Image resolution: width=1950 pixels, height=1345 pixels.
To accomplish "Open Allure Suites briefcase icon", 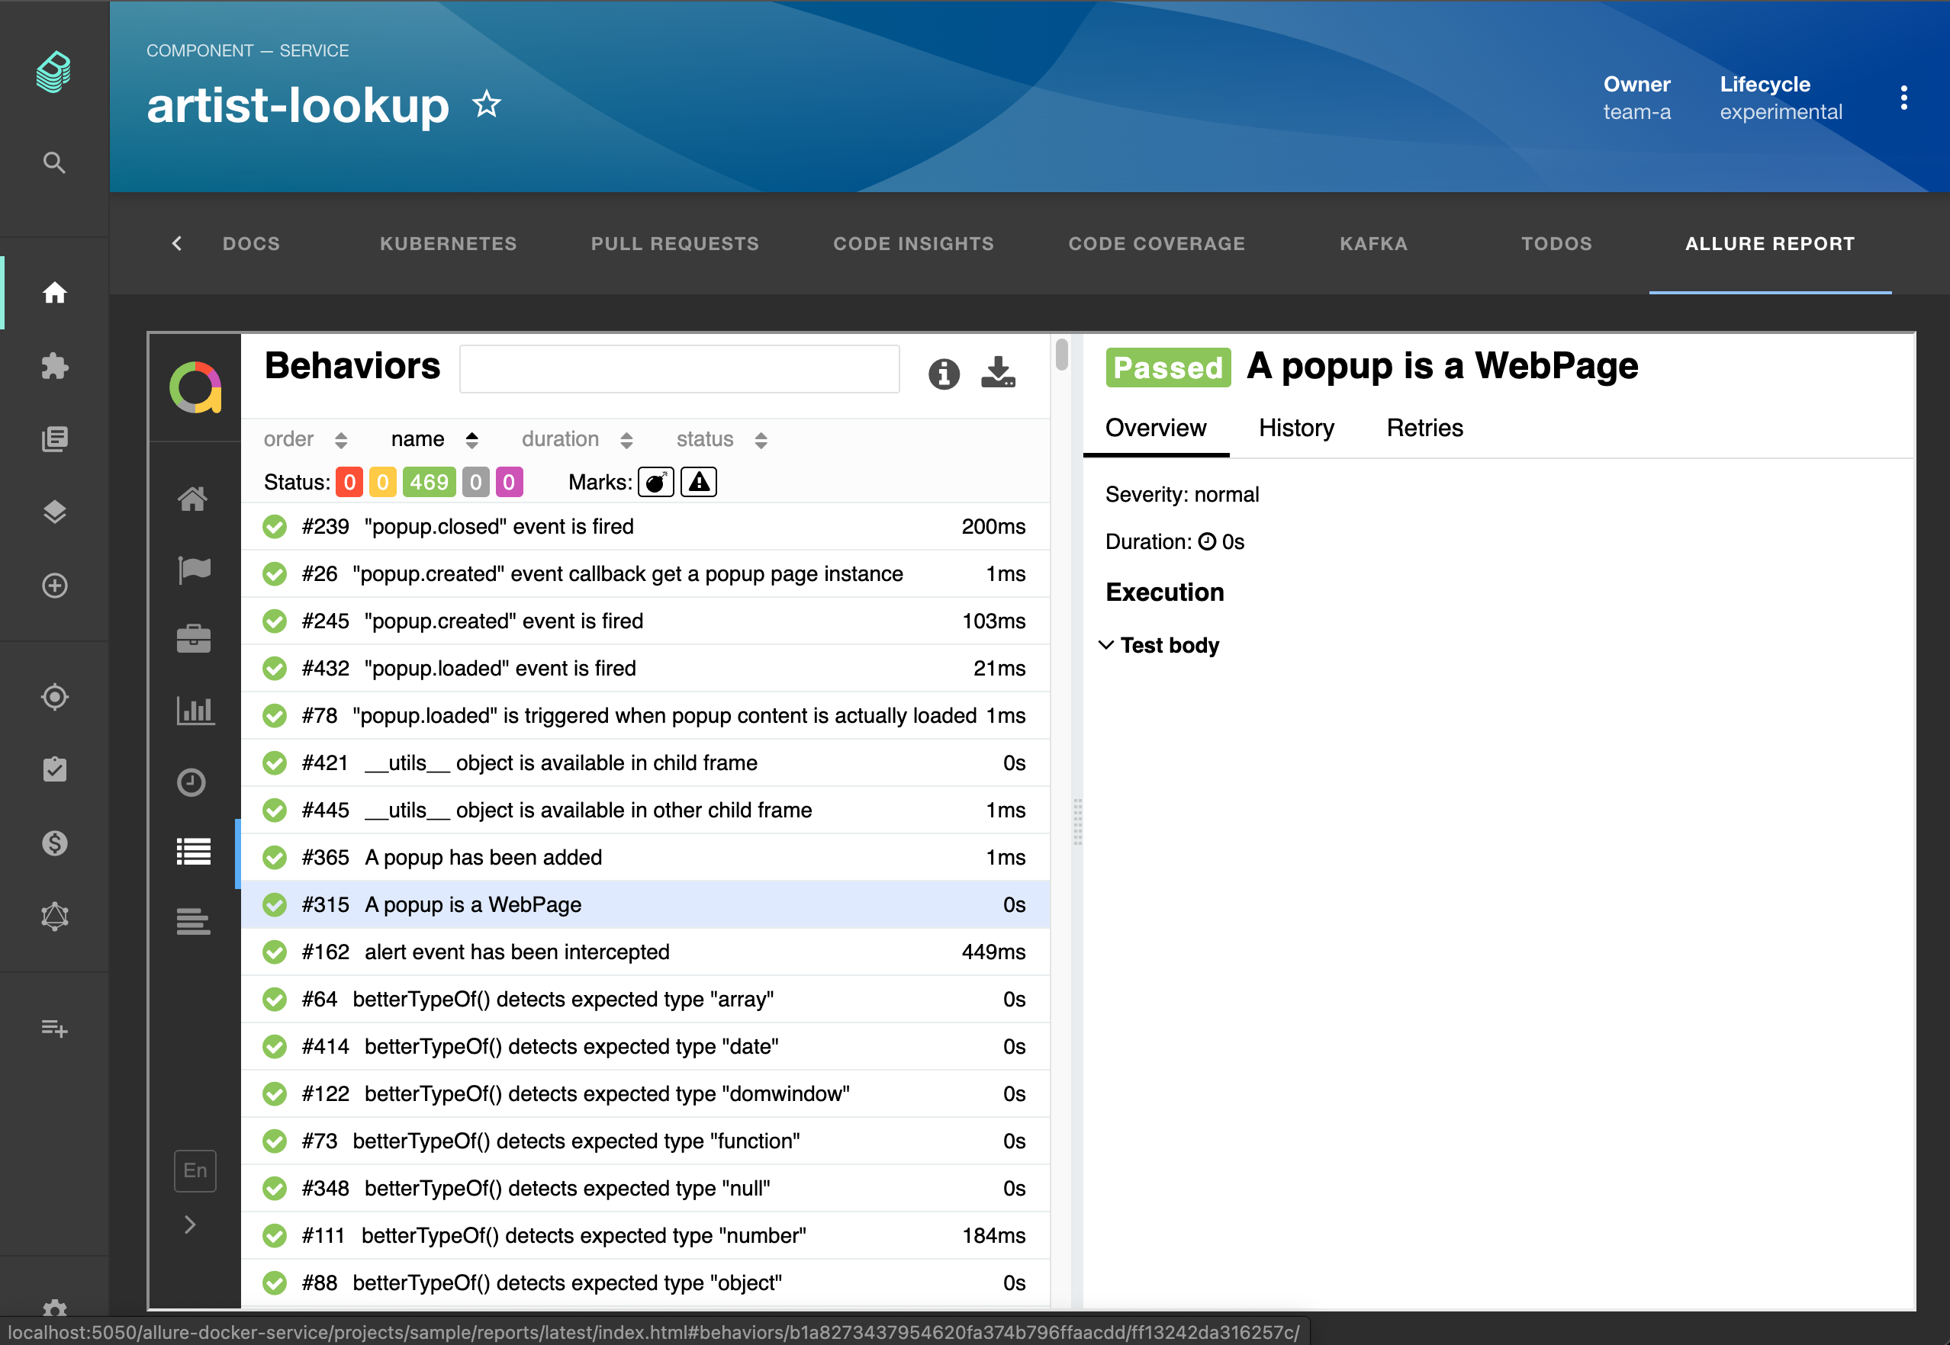I will click(193, 638).
